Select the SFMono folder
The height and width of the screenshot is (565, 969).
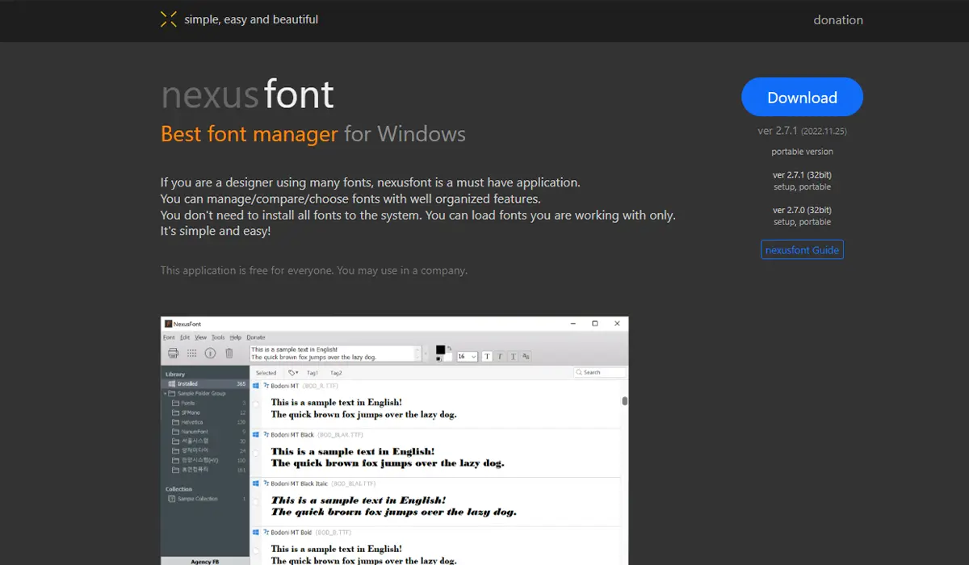coord(191,412)
